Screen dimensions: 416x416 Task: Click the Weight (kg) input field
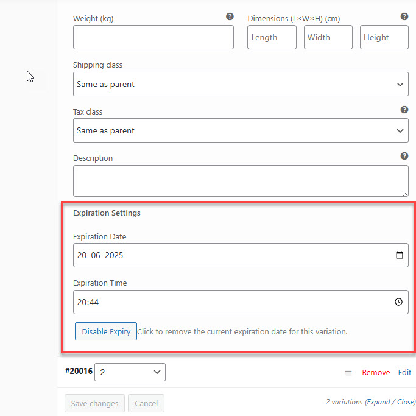click(x=153, y=37)
